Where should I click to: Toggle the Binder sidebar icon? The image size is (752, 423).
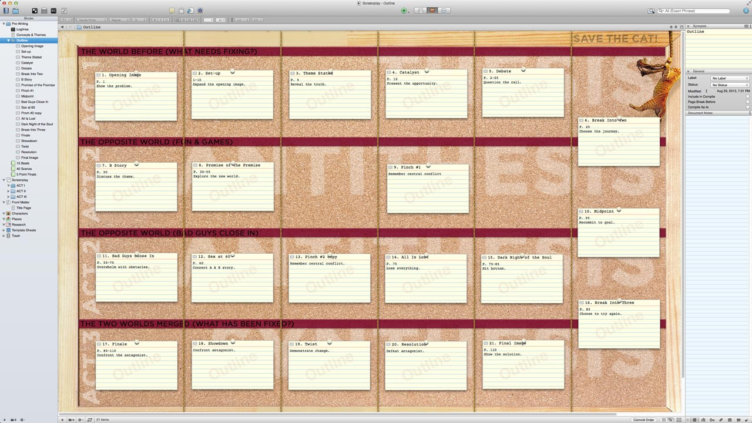point(6,11)
